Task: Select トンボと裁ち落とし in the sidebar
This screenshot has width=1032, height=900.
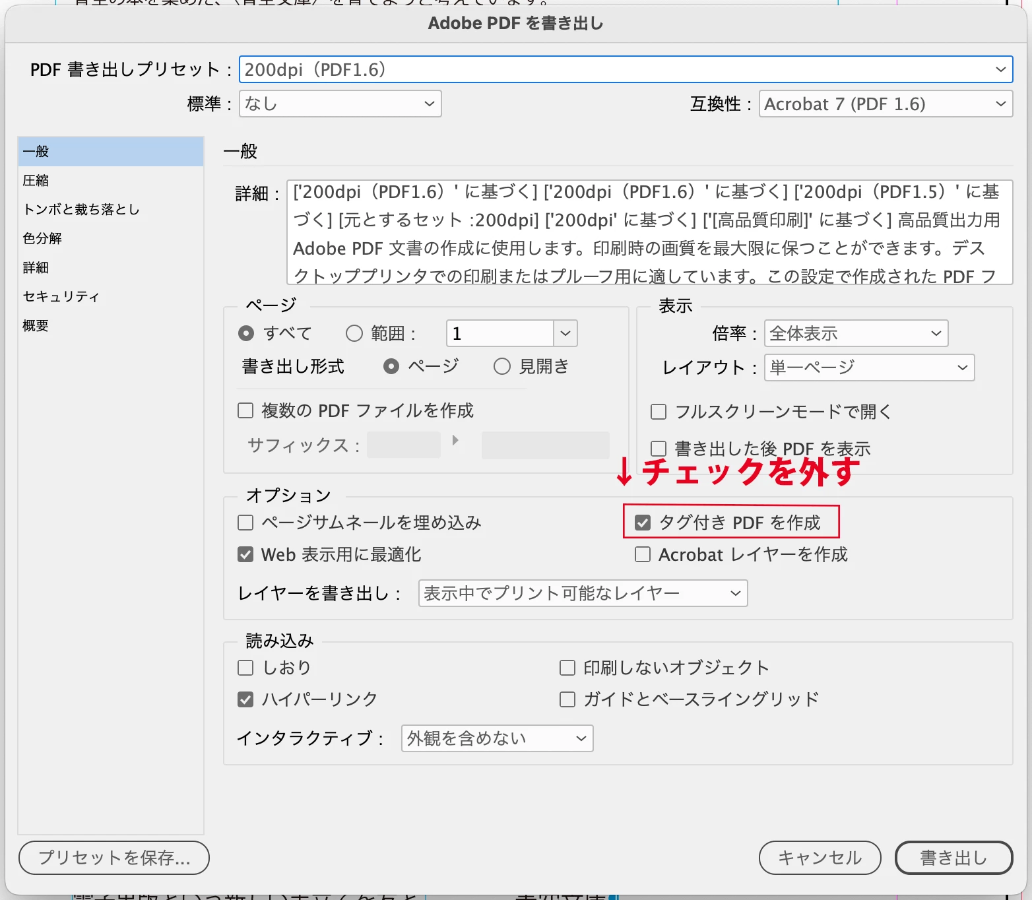Action: pos(111,209)
